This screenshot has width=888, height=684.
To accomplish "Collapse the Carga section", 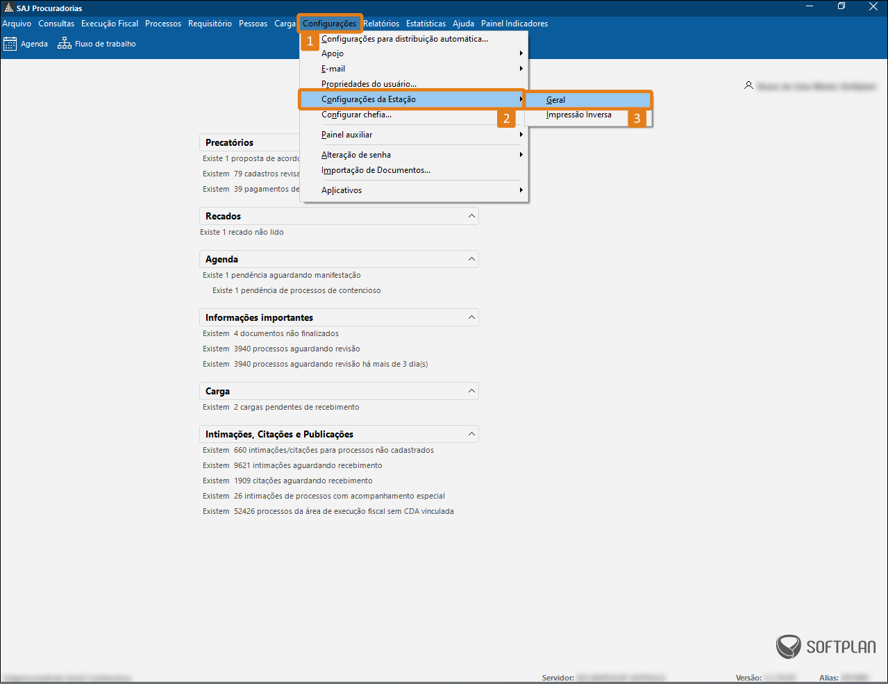I will point(471,391).
